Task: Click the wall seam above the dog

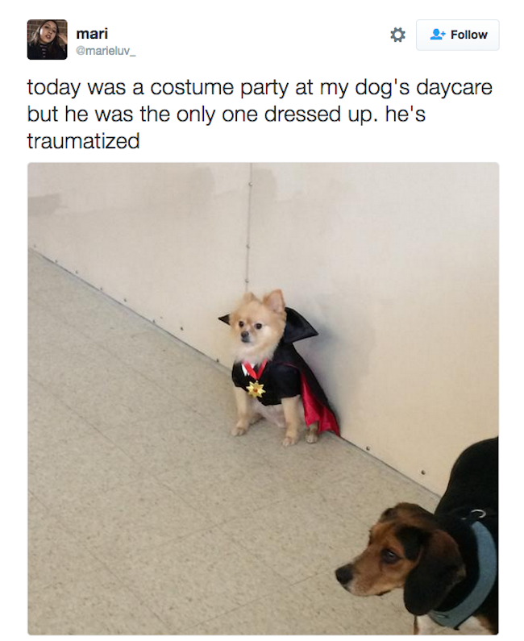Action: [x=249, y=227]
